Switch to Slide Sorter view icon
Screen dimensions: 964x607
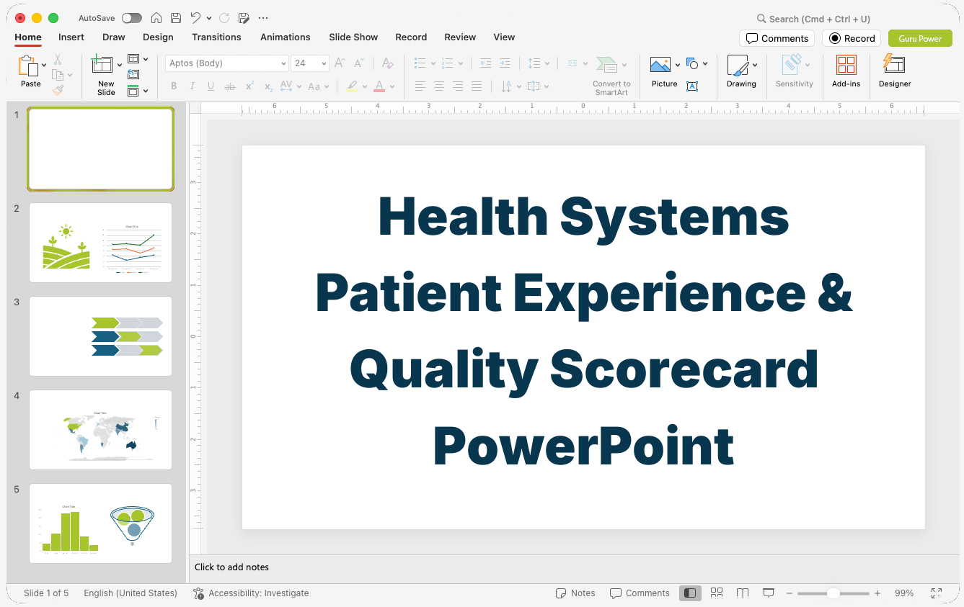717,593
